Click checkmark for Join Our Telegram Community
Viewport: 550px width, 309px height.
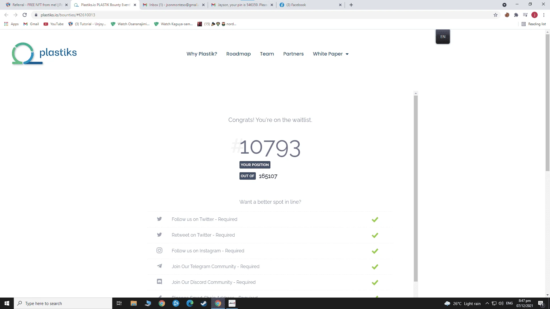375,267
